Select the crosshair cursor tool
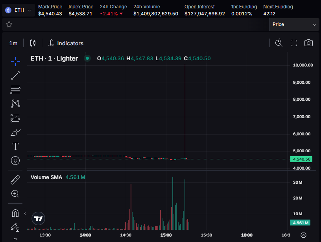 tap(15, 61)
